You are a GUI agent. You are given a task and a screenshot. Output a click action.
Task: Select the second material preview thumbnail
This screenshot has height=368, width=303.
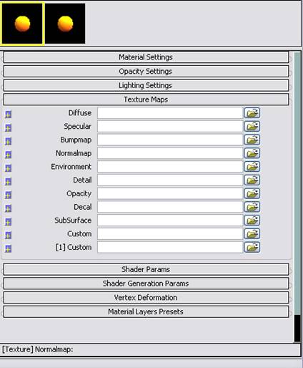[65, 24]
